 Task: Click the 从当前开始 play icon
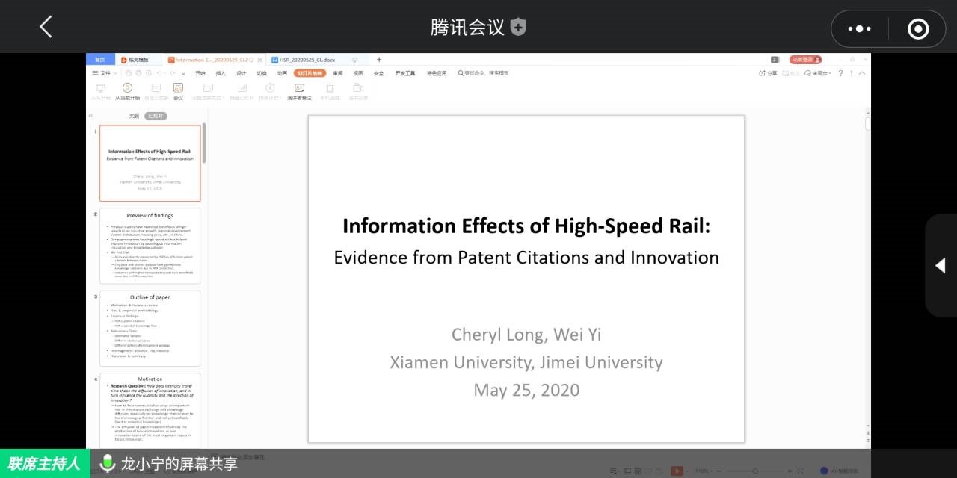127,88
